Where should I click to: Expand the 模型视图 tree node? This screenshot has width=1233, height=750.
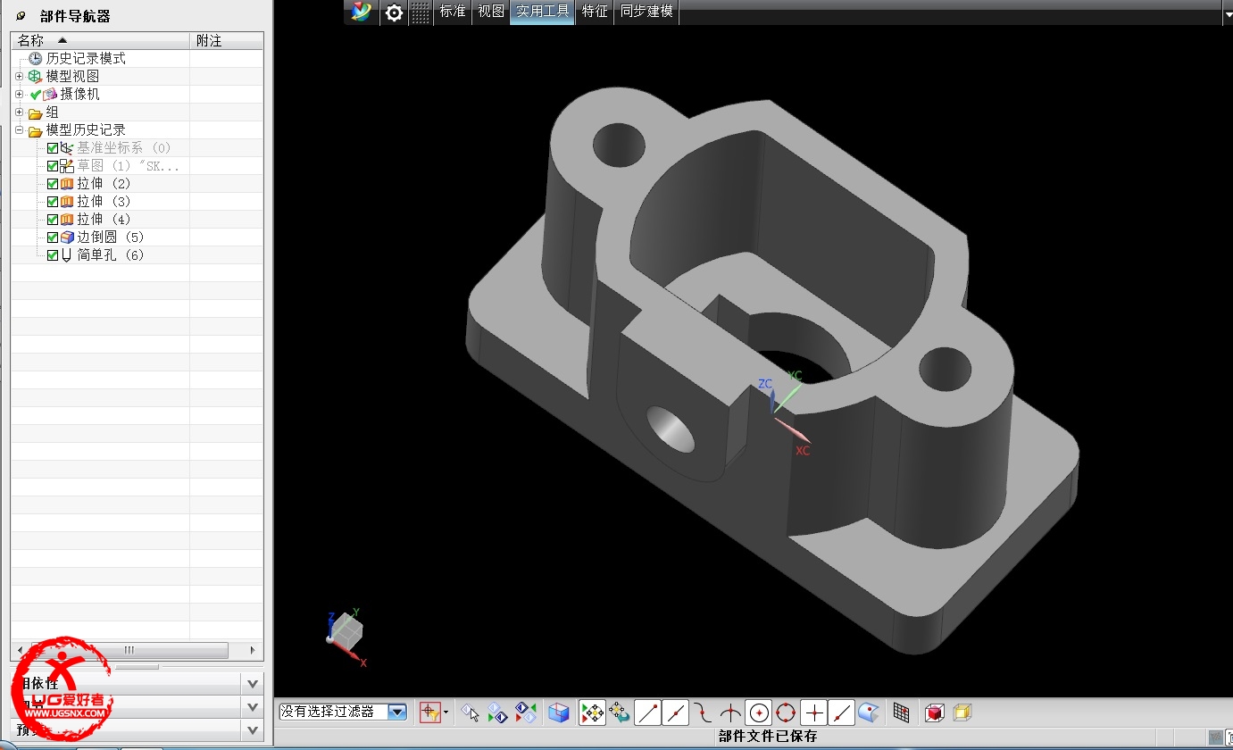click(19, 77)
